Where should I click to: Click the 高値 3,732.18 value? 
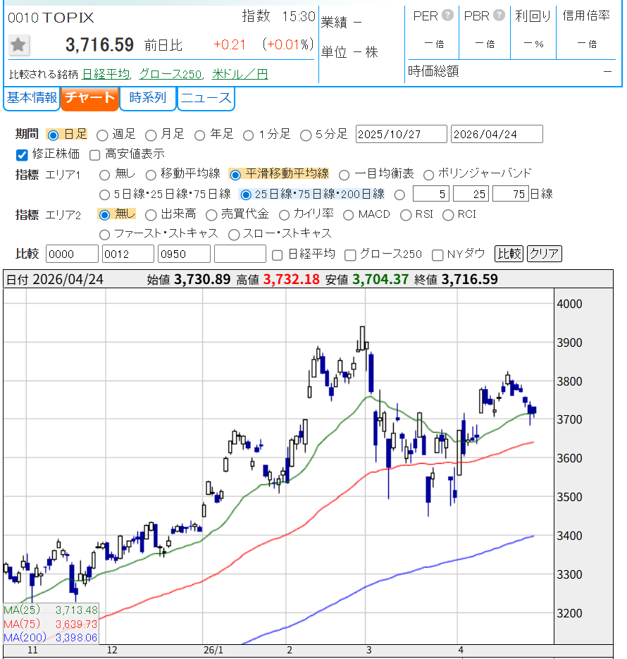coord(292,279)
